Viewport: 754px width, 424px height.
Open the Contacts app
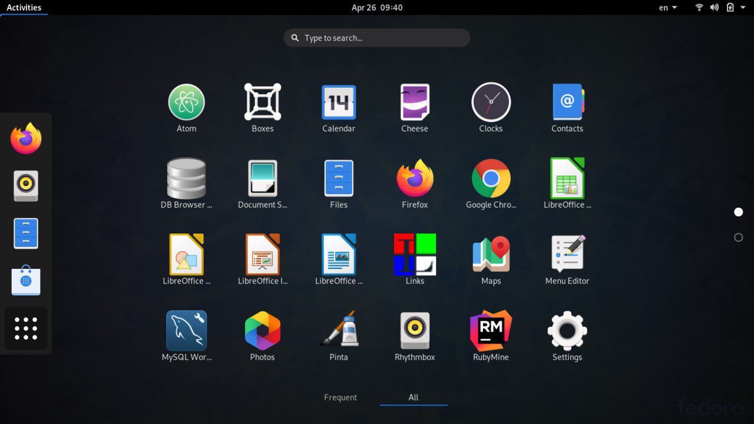[x=567, y=108]
